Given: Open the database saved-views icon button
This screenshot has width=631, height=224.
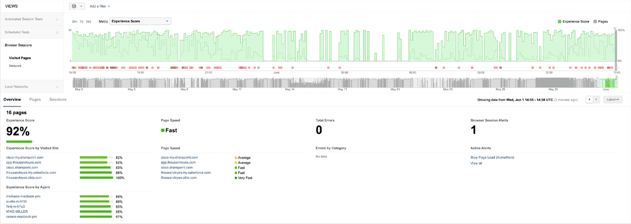Looking at the screenshot, I should coord(76,6).
